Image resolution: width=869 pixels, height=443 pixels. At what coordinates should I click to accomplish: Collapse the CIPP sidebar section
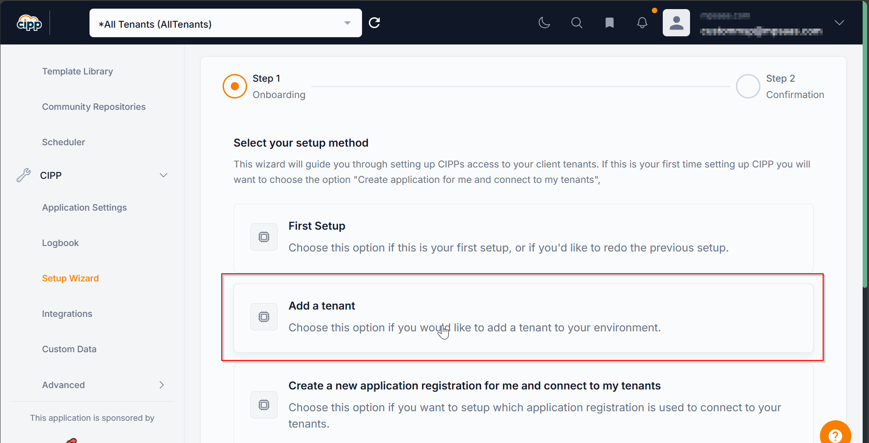point(164,175)
